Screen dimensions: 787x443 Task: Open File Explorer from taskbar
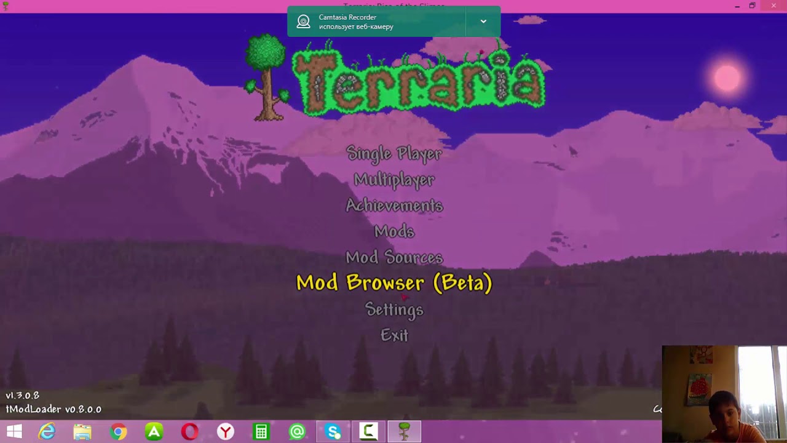coord(82,432)
